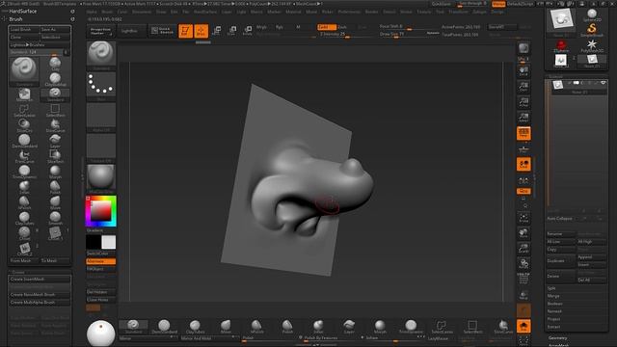Open the Split subtool menu
The height and width of the screenshot is (347, 617).
(x=551, y=288)
